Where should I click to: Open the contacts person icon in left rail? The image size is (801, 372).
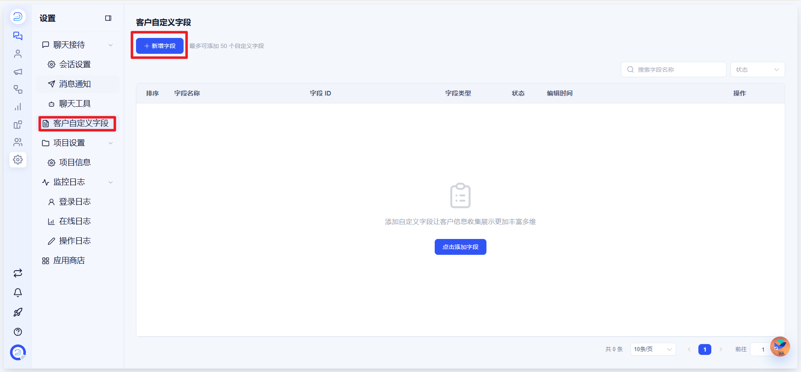(18, 54)
